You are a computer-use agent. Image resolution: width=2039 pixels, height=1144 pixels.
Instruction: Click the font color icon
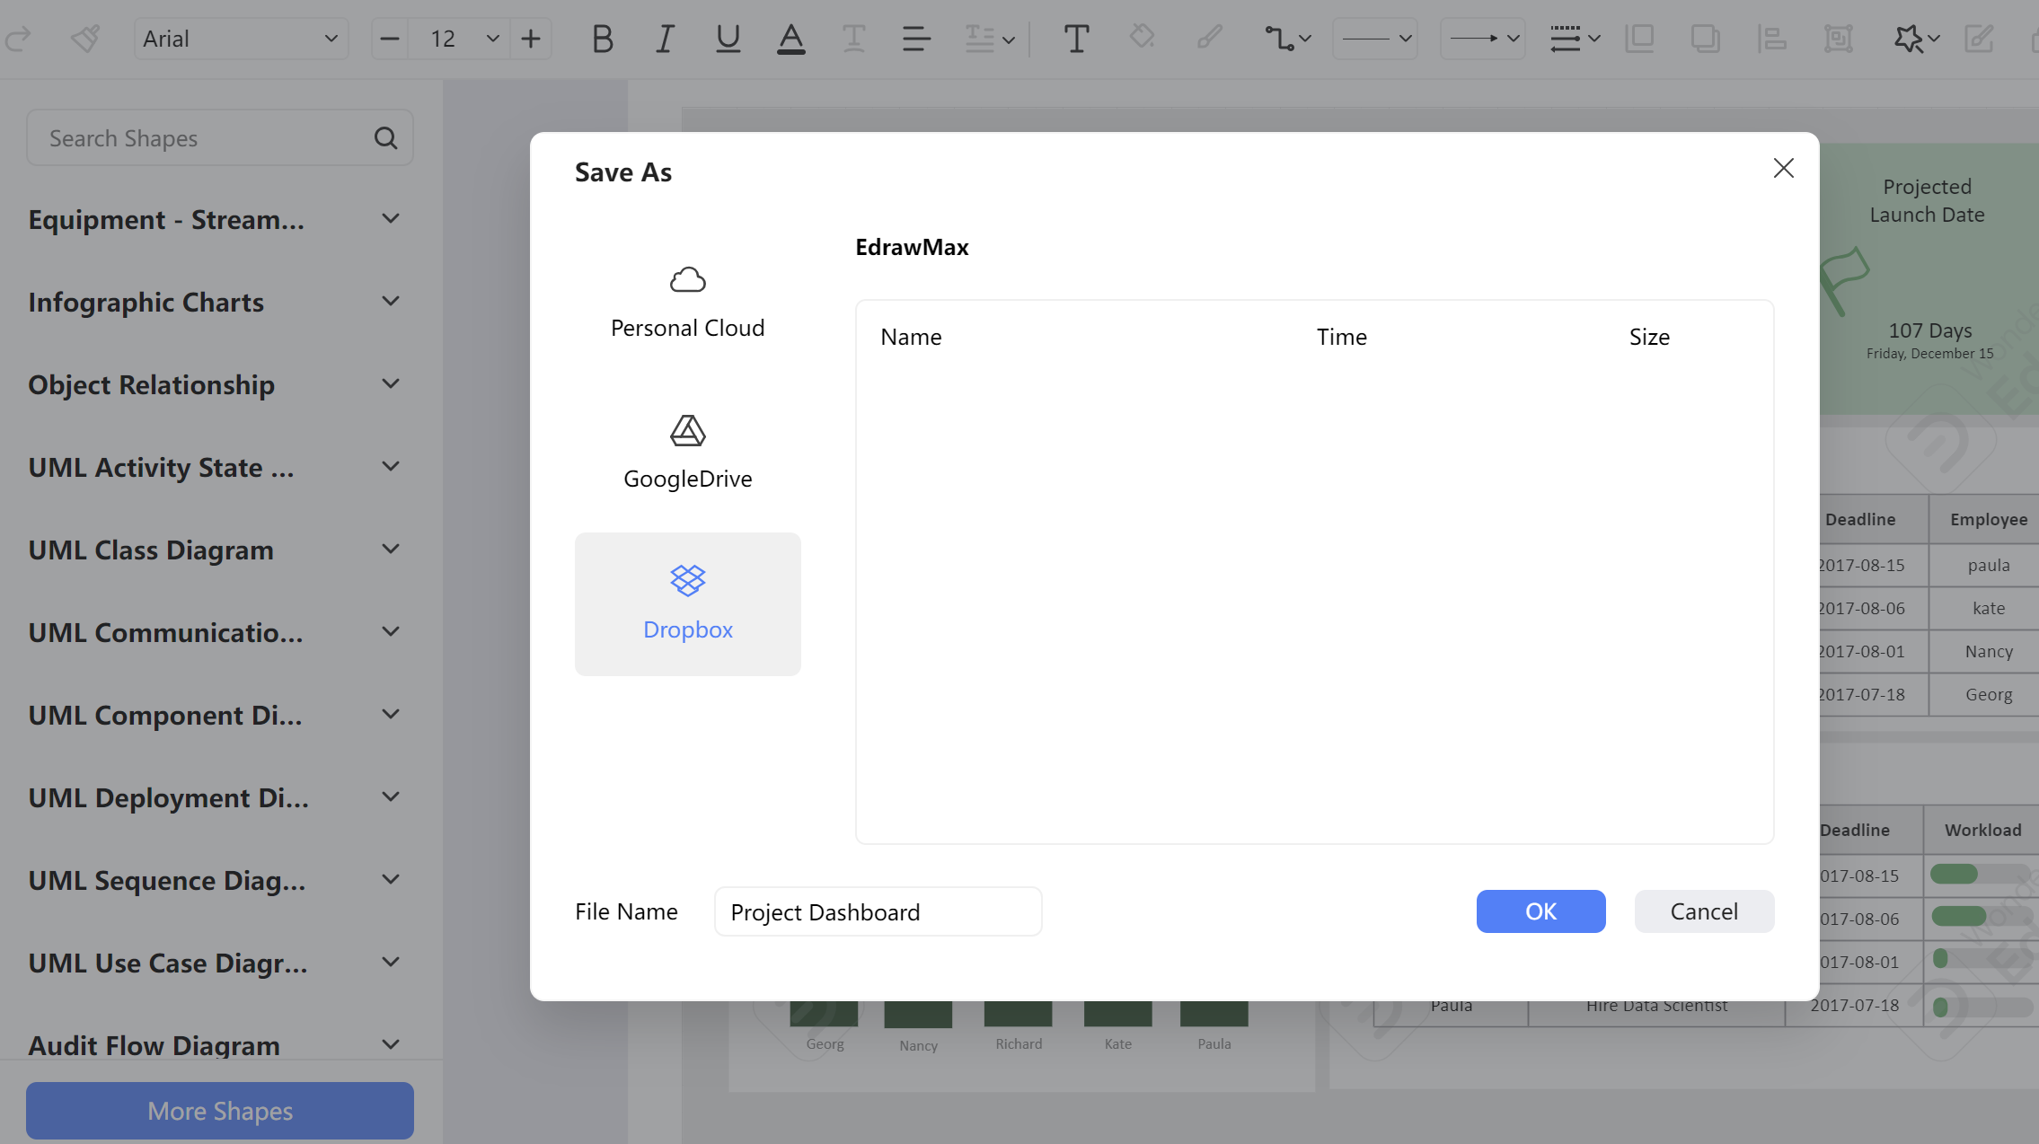pos(789,38)
